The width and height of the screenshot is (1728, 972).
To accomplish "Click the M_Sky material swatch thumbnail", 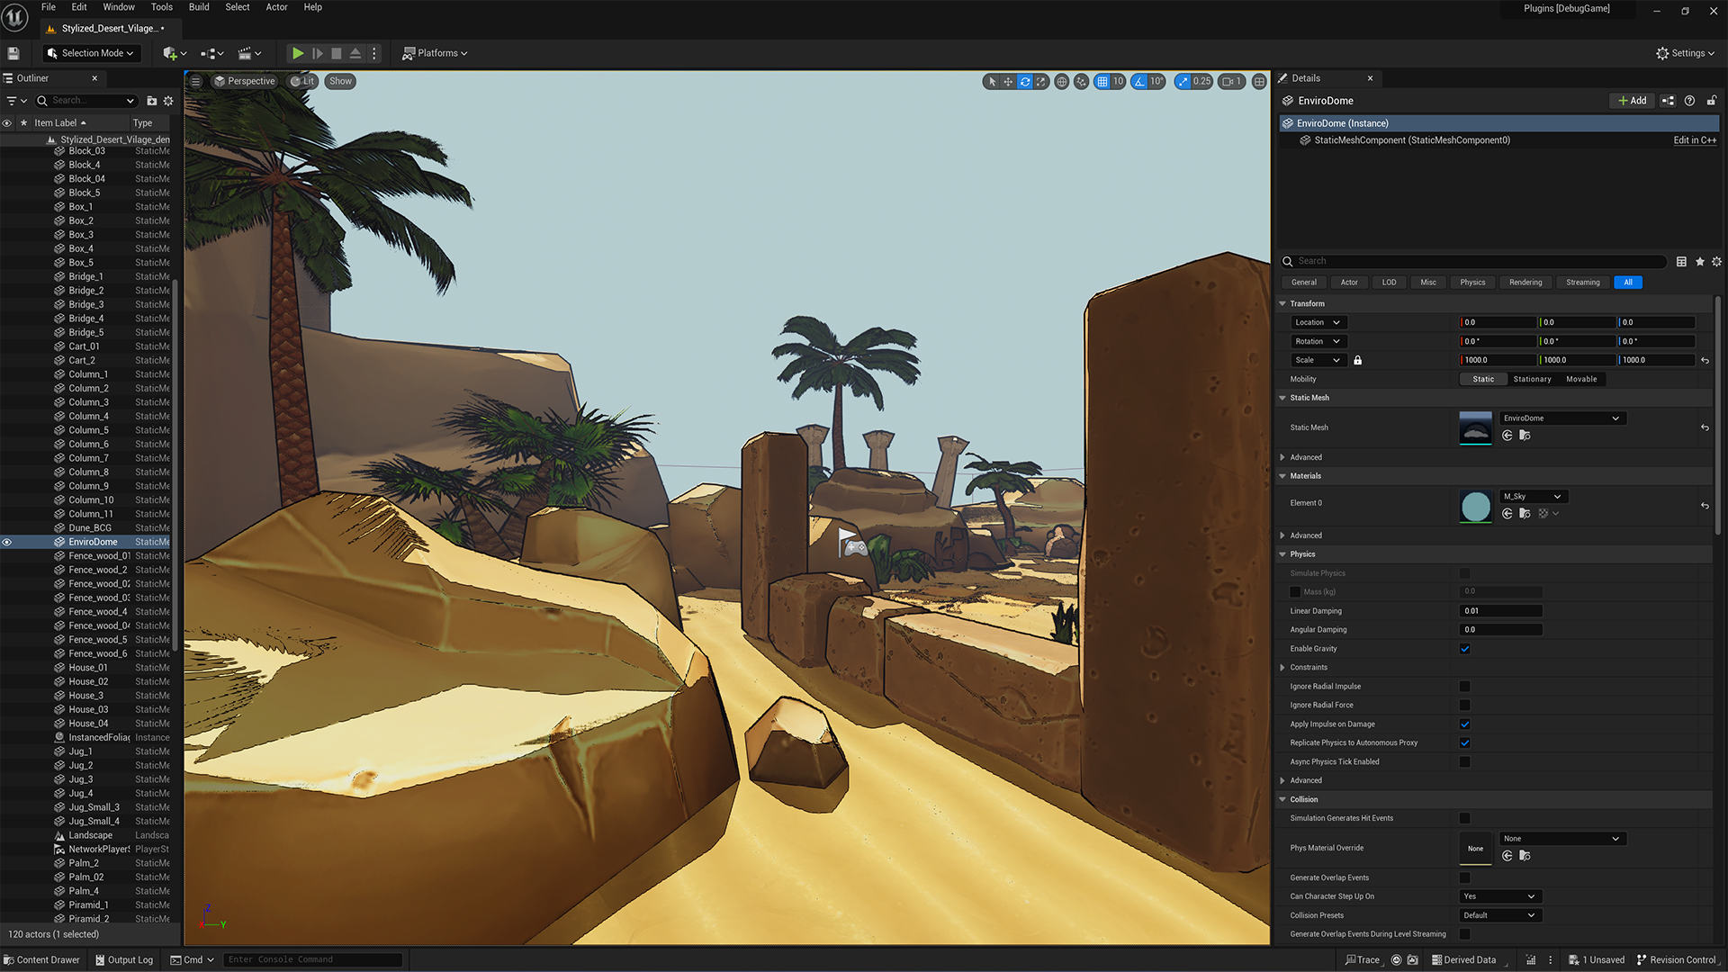I will click(x=1475, y=507).
